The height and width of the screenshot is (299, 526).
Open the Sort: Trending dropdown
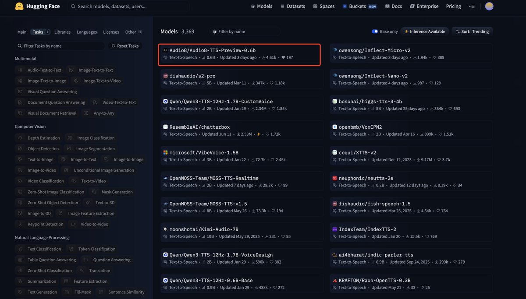[472, 32]
